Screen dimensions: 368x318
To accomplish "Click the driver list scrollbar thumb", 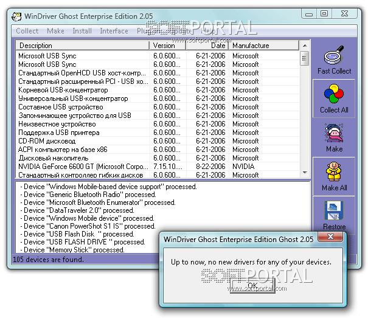I will pyautogui.click(x=304, y=58).
